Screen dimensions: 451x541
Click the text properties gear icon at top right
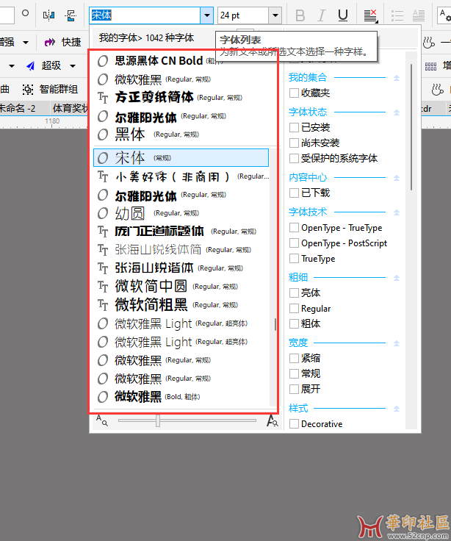[x=445, y=15]
